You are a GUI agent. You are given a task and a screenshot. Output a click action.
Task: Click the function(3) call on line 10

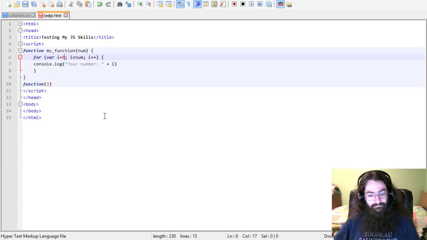click(x=37, y=84)
